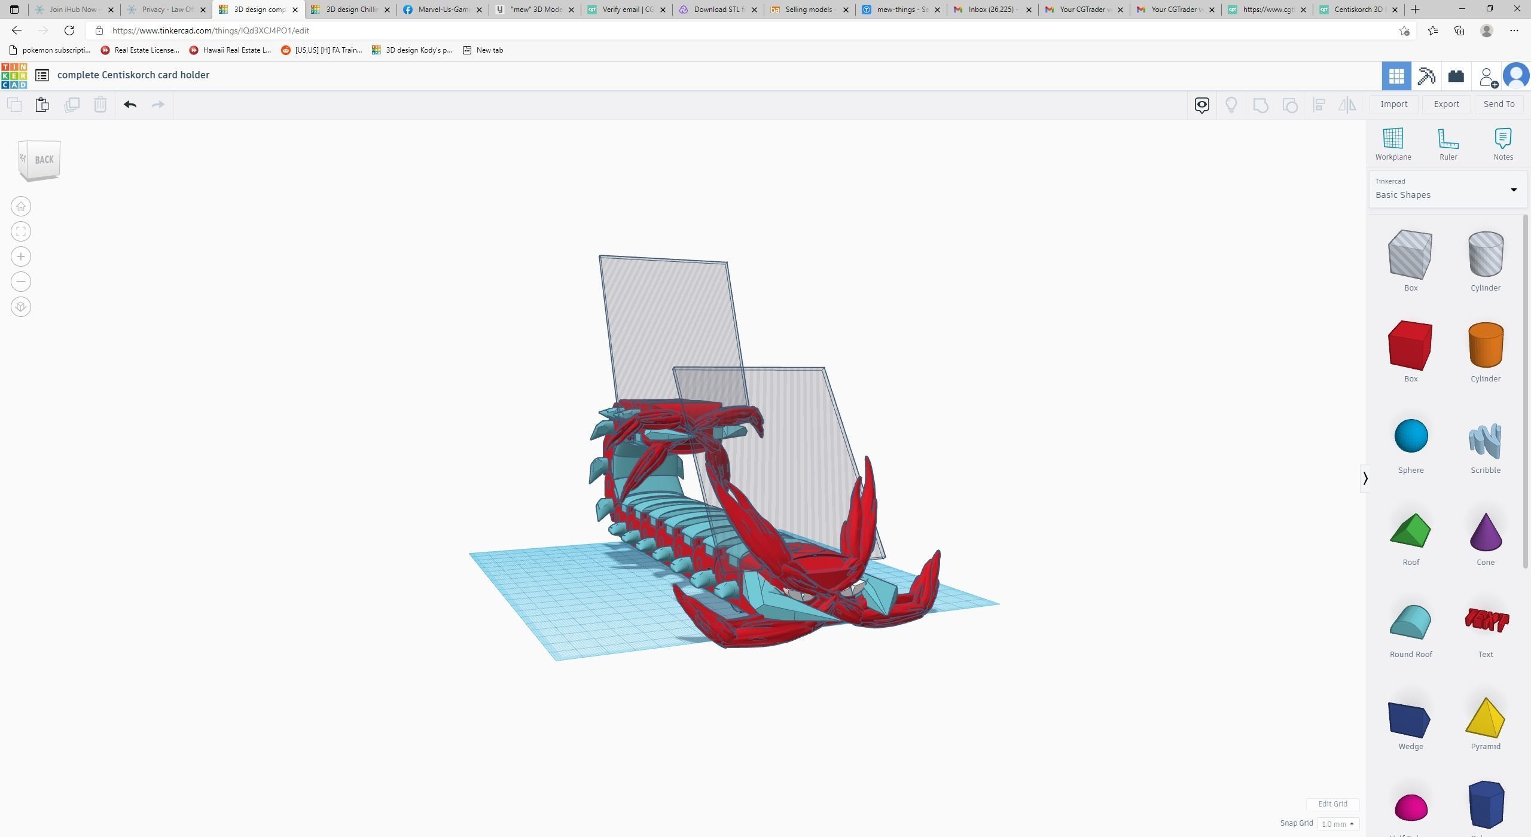Click the Delete trash icon
The image size is (1531, 837).
(x=100, y=105)
